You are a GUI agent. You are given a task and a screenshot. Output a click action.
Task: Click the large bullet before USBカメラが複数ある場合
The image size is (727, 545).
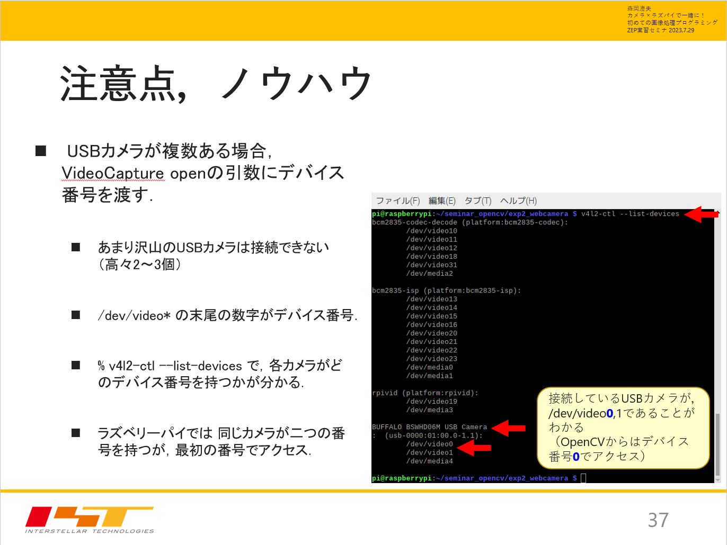coord(41,151)
